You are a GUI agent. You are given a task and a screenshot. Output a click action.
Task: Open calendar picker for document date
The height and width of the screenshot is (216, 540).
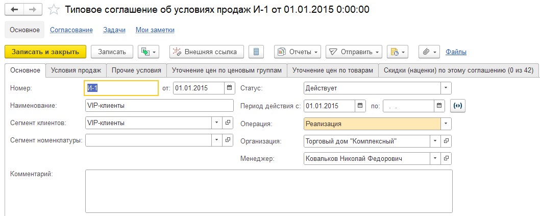point(230,88)
